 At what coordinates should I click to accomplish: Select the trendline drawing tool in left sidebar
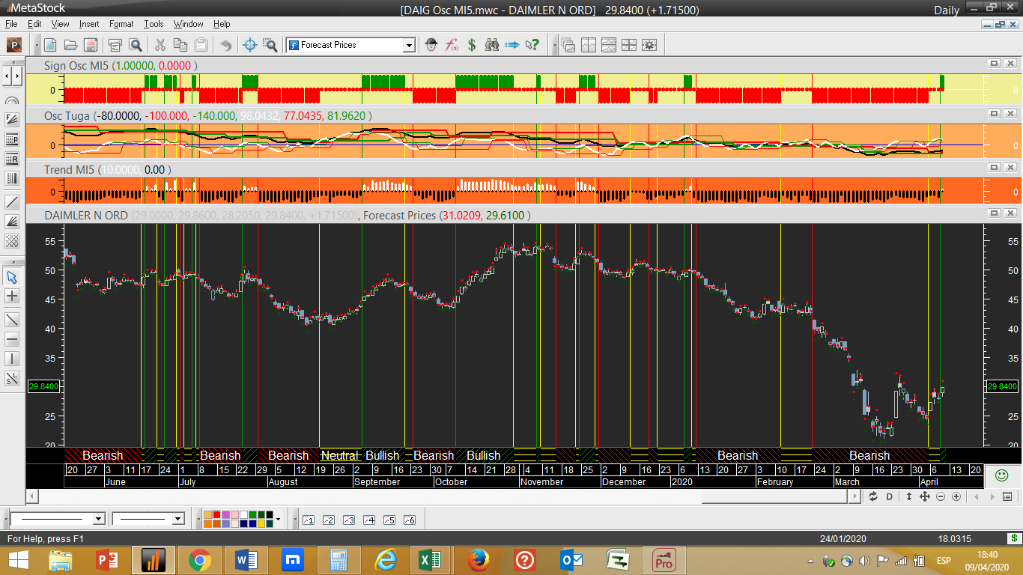pos(12,319)
